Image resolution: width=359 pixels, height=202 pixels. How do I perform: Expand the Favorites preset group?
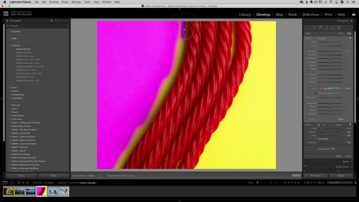(11, 31)
